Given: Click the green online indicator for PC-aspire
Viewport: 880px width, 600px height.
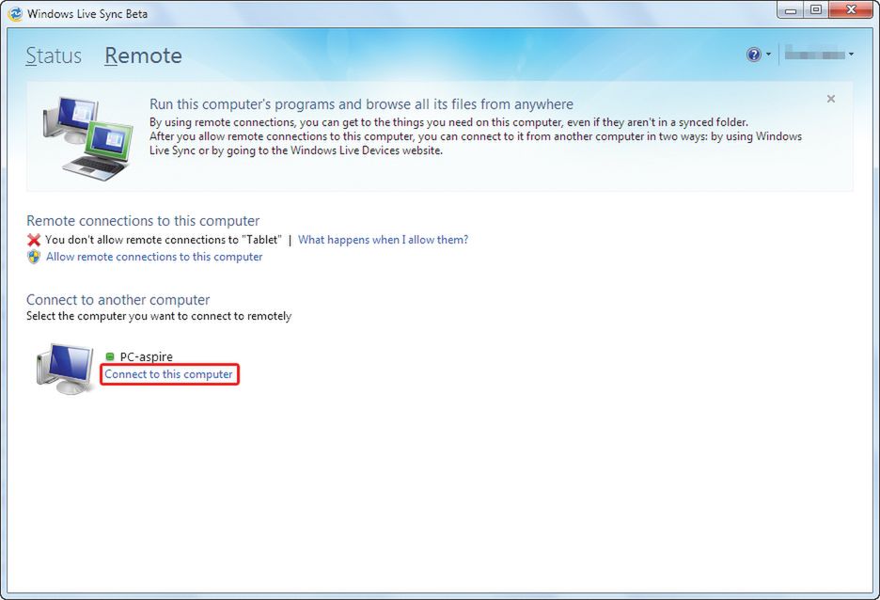Looking at the screenshot, I should (x=110, y=356).
